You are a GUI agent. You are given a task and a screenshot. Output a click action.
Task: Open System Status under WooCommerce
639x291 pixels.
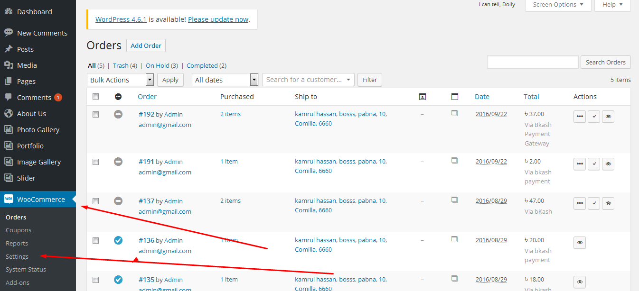(26, 270)
